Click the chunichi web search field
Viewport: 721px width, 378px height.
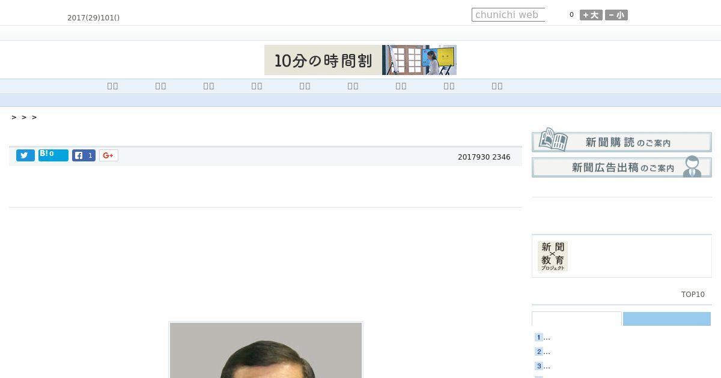pyautogui.click(x=508, y=15)
